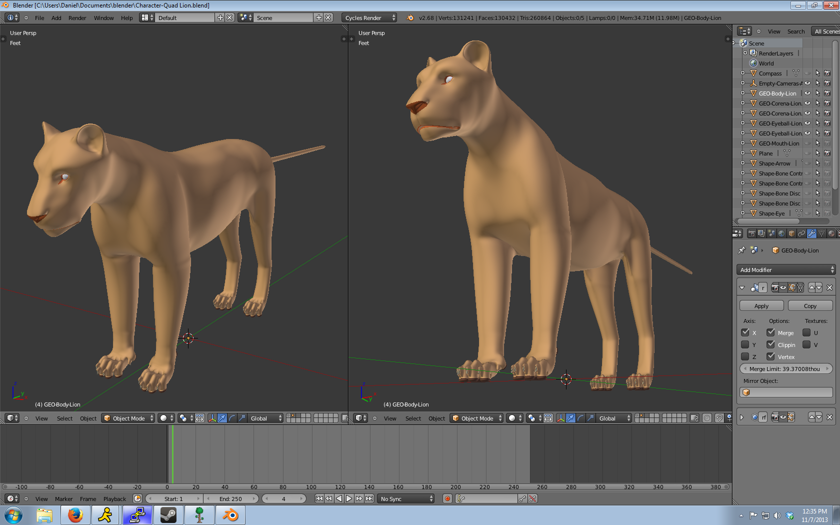This screenshot has width=840, height=525.
Task: Enable the rotate manipulator in left viewport
Action: point(232,418)
